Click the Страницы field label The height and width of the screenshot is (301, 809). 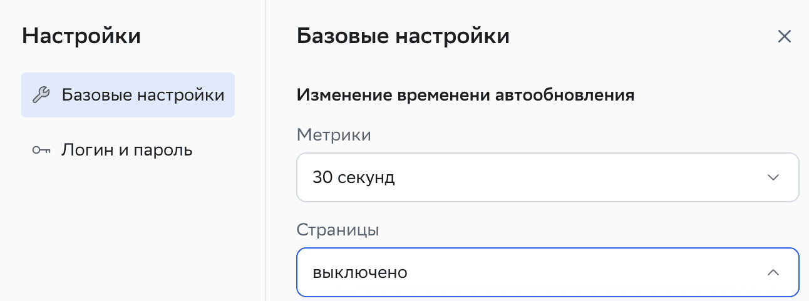338,229
